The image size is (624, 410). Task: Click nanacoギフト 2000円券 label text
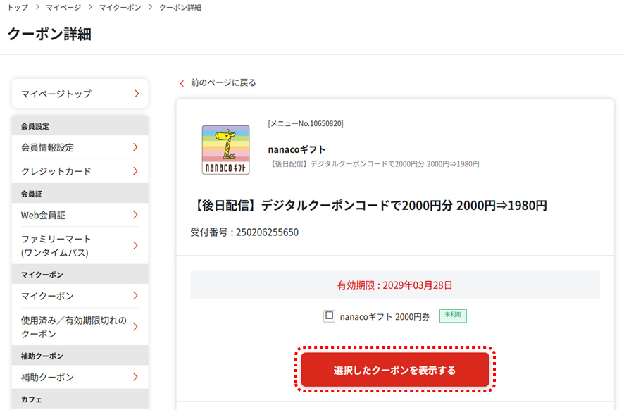pos(385,317)
